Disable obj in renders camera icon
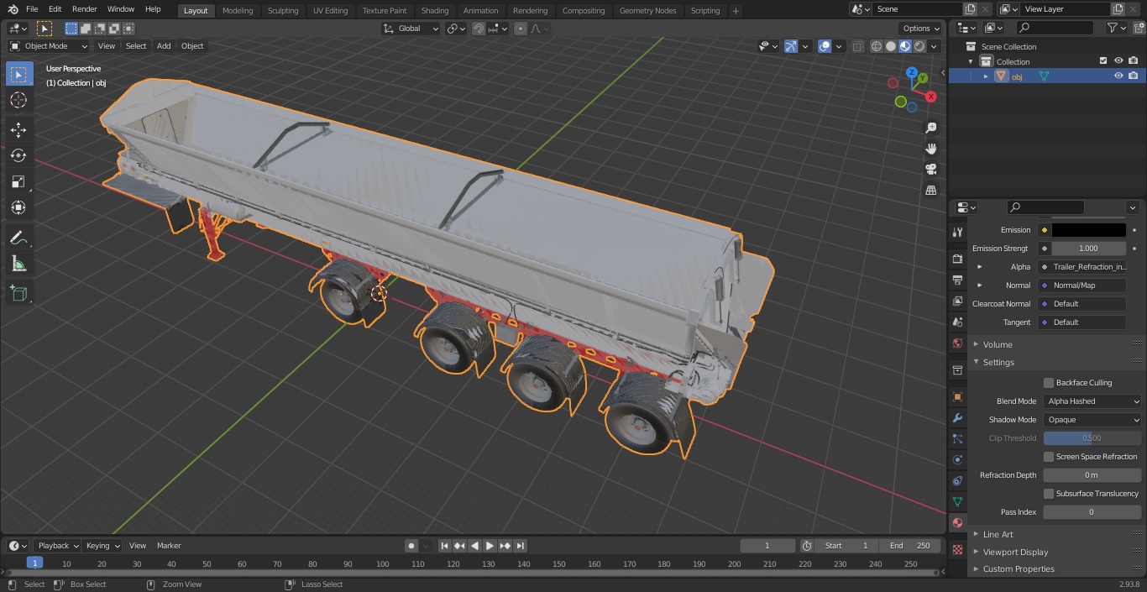Screen dimensions: 1147x592 click(x=1134, y=76)
